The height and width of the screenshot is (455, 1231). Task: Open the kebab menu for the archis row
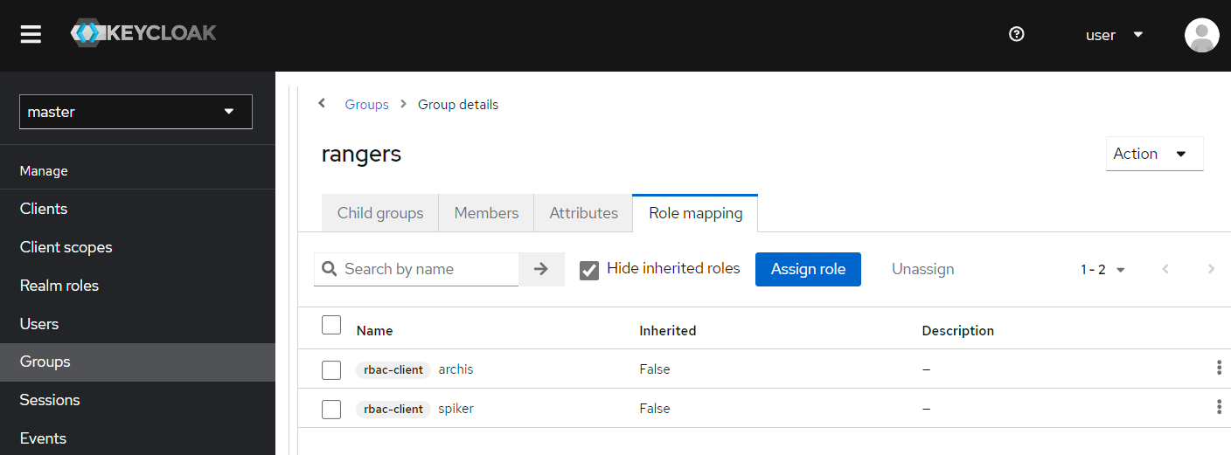1219,368
